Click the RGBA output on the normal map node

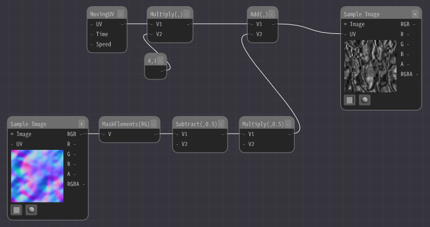coord(83,184)
